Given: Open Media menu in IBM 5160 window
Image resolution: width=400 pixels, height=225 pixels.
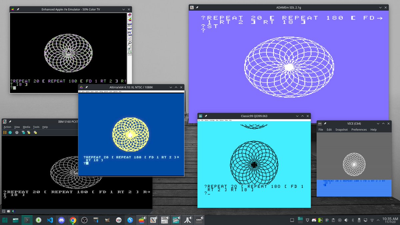Looking at the screenshot, I should (x=27, y=127).
